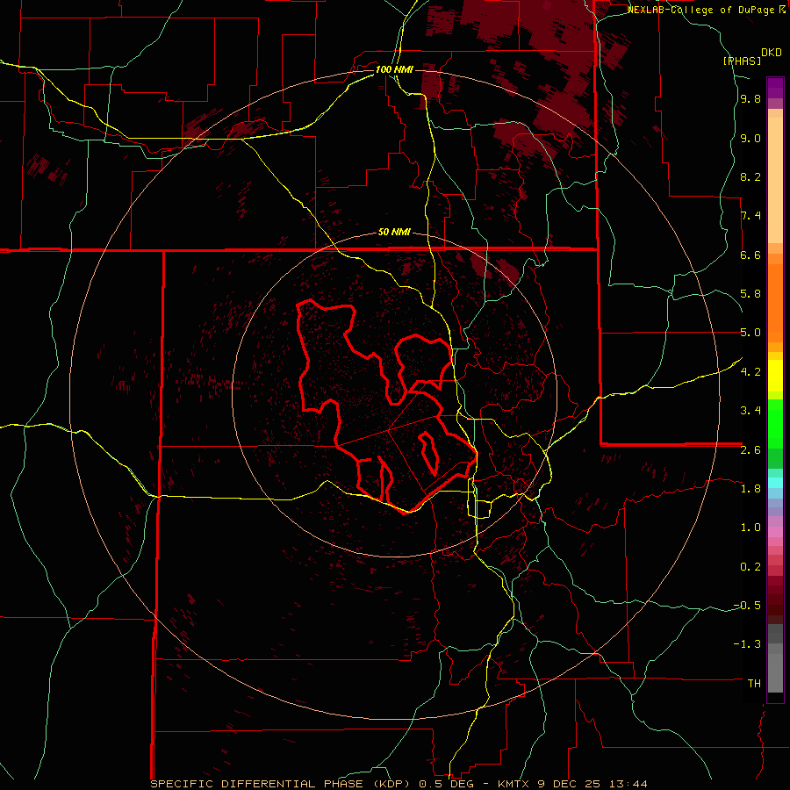Click the 9.8 value on the scale
Image resolution: width=790 pixels, height=790 pixels.
click(x=750, y=99)
